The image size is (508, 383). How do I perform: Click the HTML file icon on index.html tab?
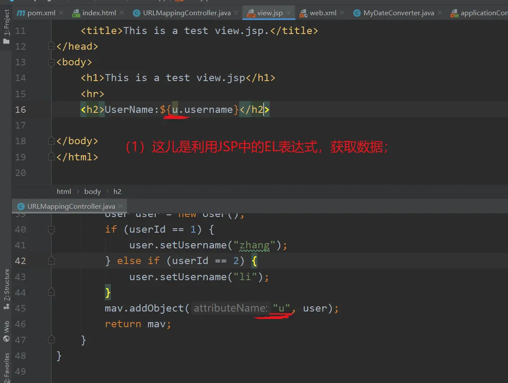76,13
